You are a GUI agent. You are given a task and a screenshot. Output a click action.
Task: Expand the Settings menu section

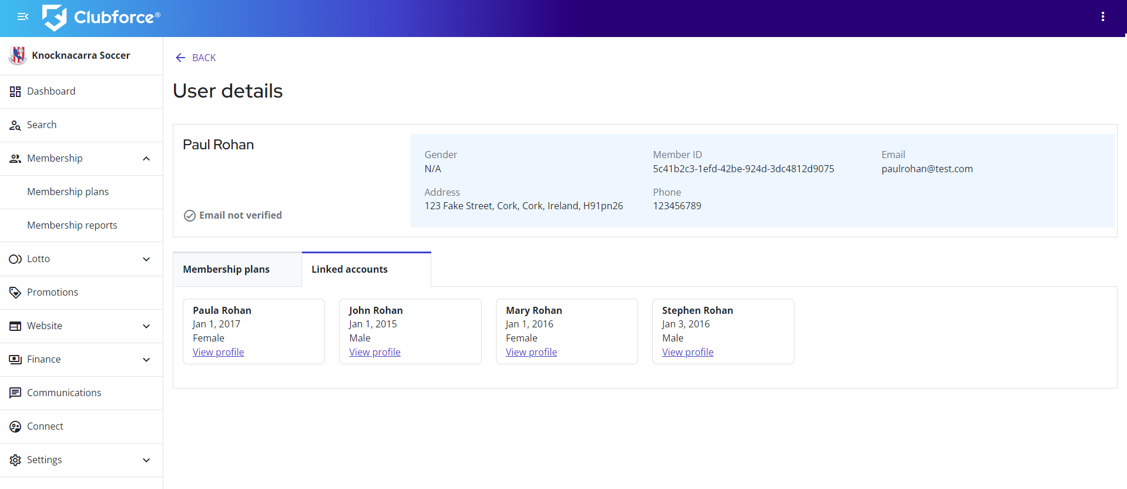pos(146,460)
